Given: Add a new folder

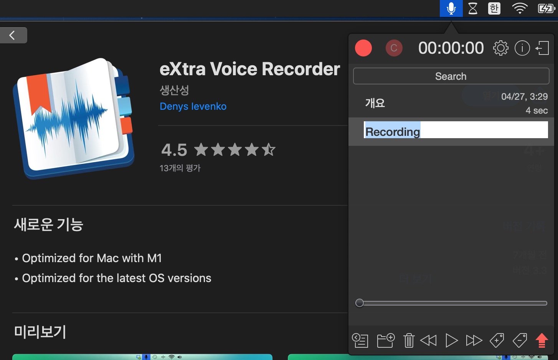Looking at the screenshot, I should coord(386,340).
